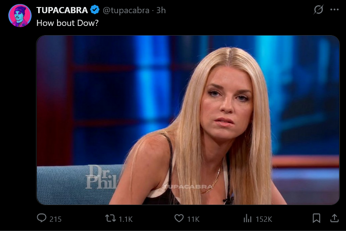Open the three-dot more options menu
Viewport: 346px width, 231px height.
[335, 10]
